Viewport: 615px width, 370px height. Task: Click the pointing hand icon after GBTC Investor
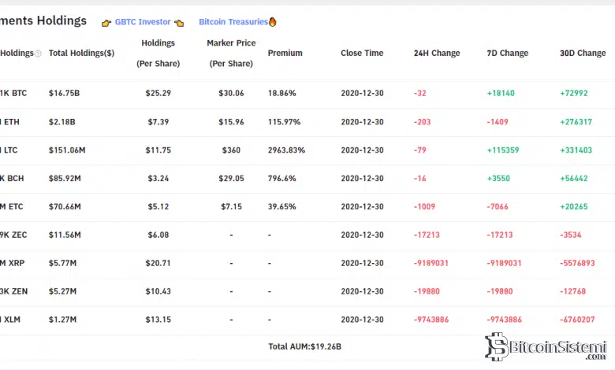tap(179, 23)
